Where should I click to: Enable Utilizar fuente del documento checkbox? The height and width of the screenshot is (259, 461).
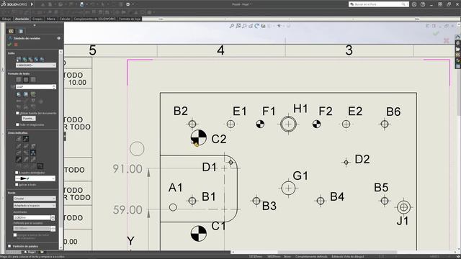click(17, 113)
